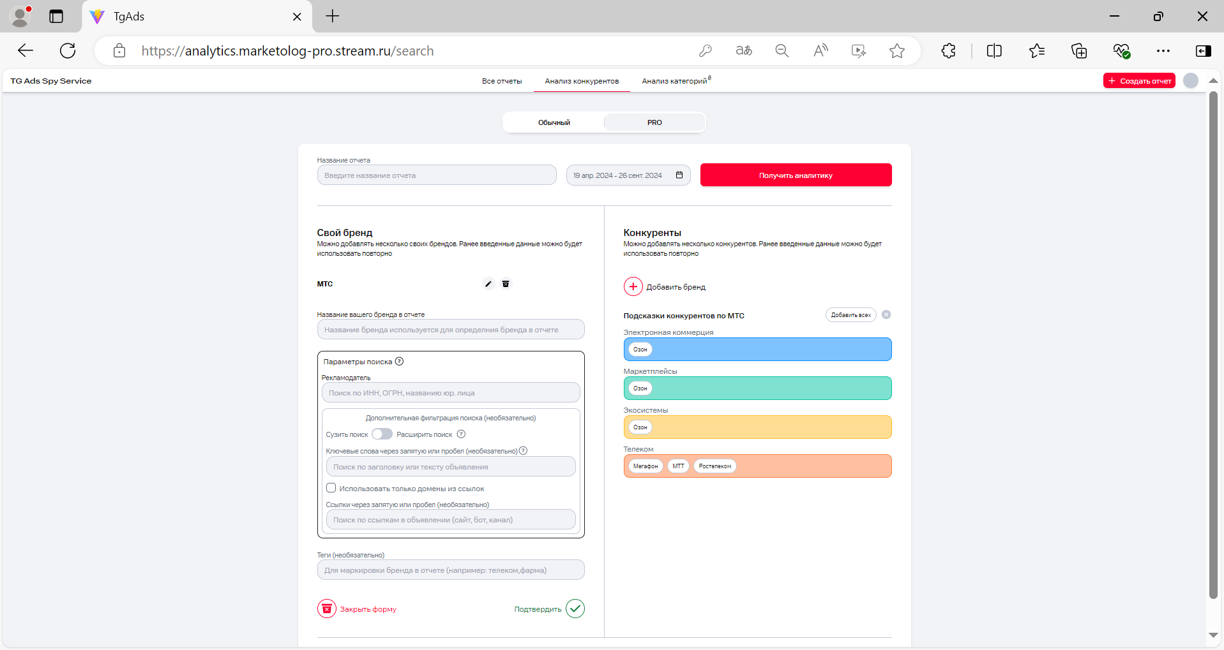Open favorites list icon

pos(1037,50)
